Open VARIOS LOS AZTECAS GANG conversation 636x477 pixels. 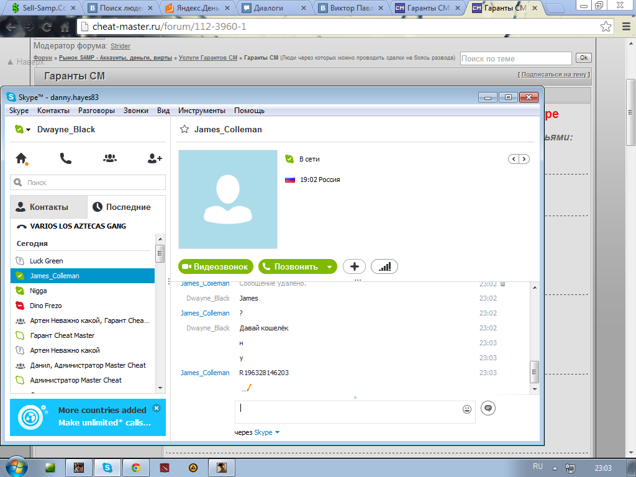coord(78,226)
